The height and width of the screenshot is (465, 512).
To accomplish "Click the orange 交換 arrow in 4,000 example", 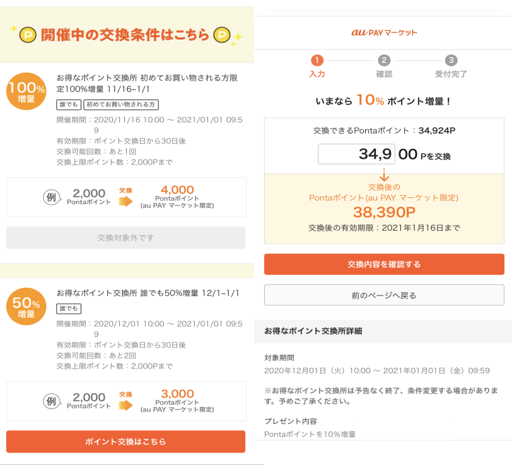I will pos(125,202).
